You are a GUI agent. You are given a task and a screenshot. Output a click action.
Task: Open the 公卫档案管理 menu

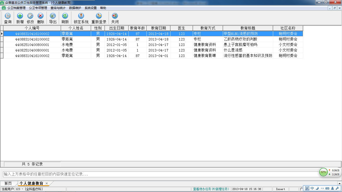[17, 8]
